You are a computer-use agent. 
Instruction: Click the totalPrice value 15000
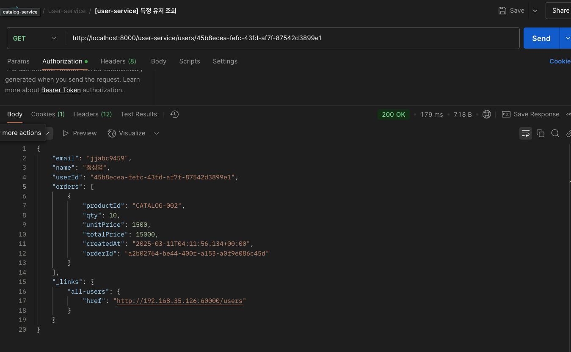pos(146,234)
